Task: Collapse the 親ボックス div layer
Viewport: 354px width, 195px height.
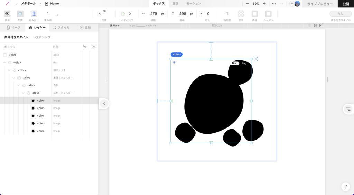Action: [9, 70]
